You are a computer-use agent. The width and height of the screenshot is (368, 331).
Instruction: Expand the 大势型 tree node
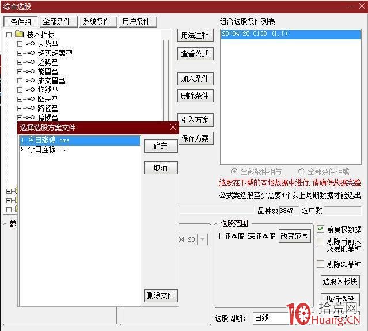[20, 44]
